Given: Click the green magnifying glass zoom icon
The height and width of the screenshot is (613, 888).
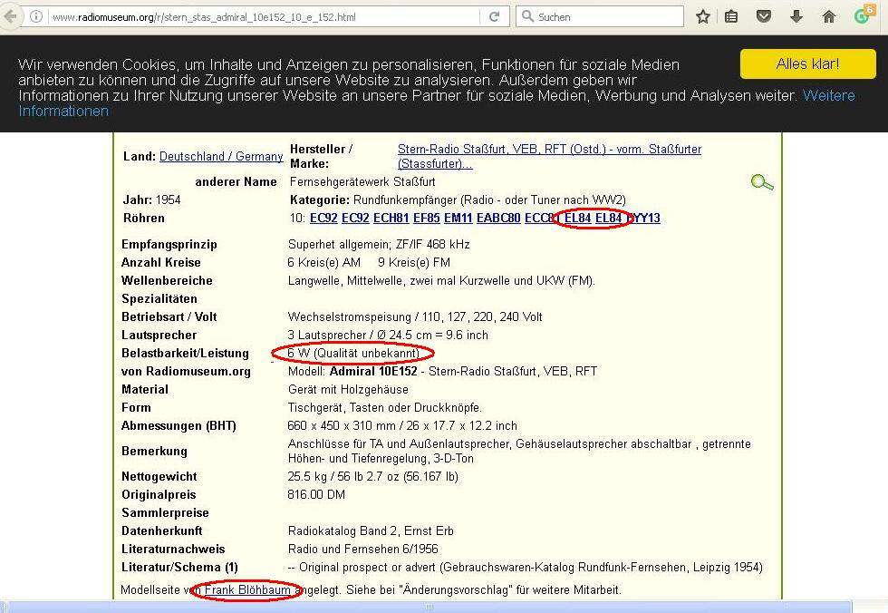Looking at the screenshot, I should tap(762, 182).
